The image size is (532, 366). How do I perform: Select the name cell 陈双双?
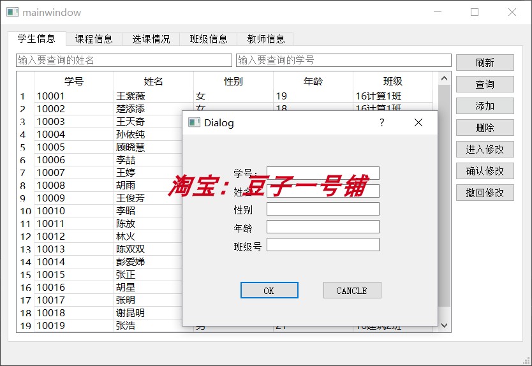click(148, 249)
